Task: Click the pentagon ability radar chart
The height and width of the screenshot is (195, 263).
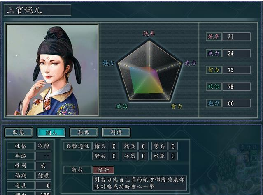Action: (149, 70)
